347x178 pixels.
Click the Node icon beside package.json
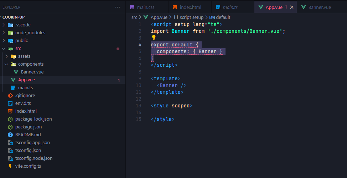click(10, 127)
